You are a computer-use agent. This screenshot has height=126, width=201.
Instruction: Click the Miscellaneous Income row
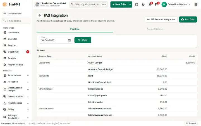117,109
